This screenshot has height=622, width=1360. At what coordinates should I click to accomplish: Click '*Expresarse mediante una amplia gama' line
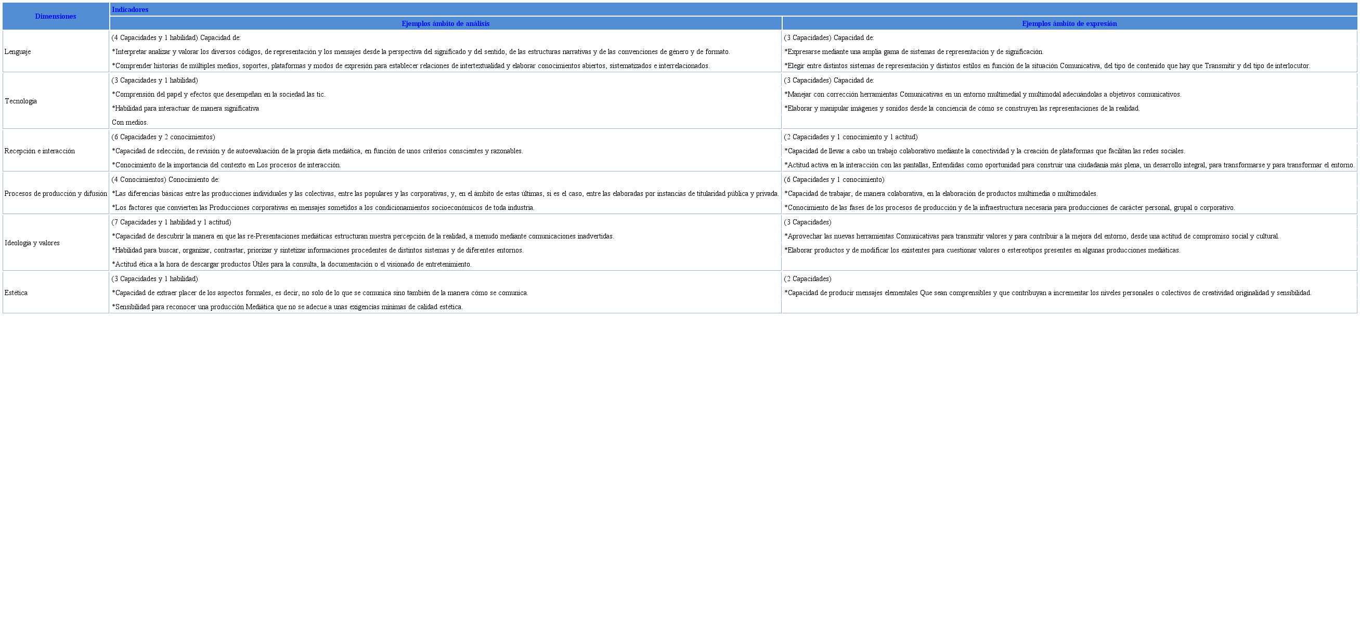tap(913, 51)
